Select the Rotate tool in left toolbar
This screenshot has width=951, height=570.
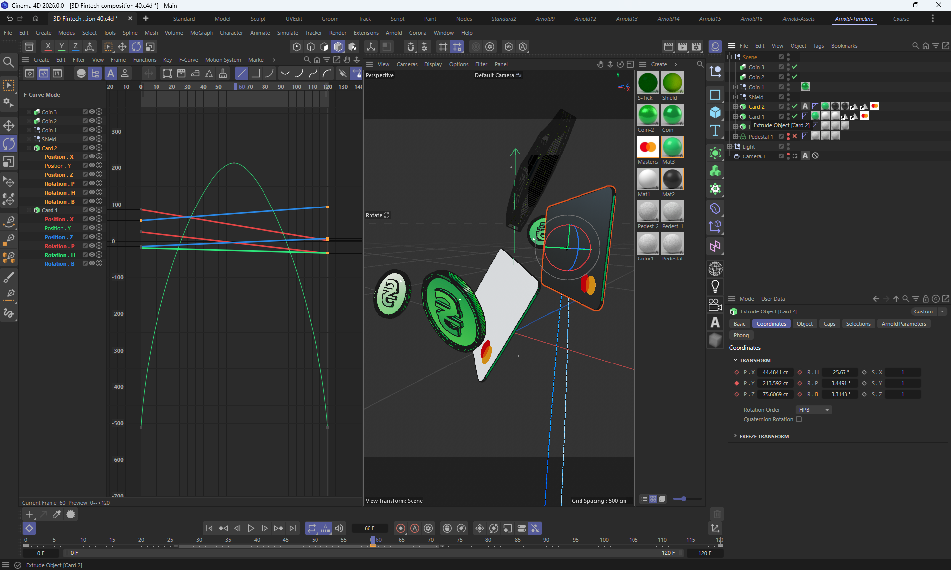coord(9,144)
